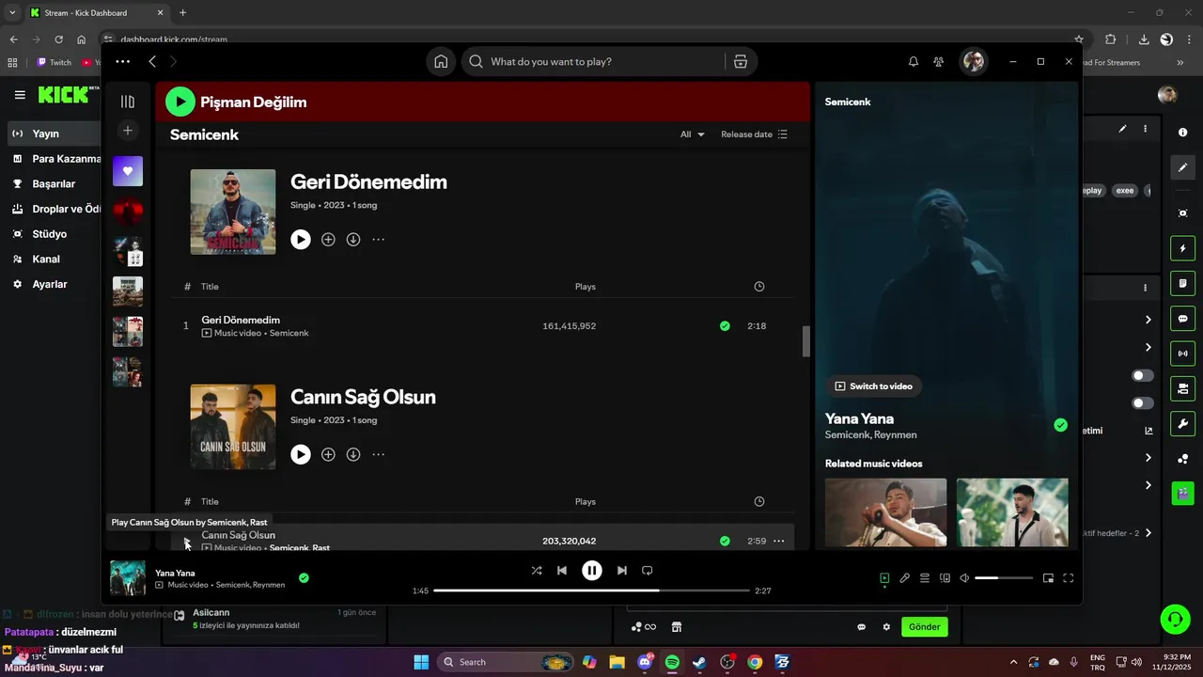This screenshot has width=1203, height=677.
Task: Toggle shuffle playback
Action: pos(537,571)
